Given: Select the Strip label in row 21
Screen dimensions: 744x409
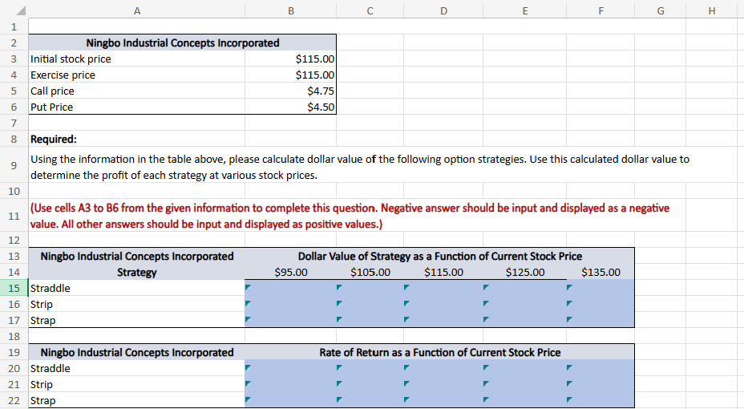Looking at the screenshot, I should [136, 384].
